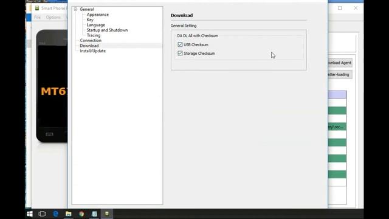Close the Flash Tool main window

pos(356,8)
